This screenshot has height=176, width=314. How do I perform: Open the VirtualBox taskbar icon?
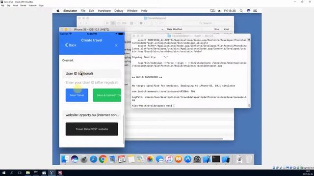[52, 173]
